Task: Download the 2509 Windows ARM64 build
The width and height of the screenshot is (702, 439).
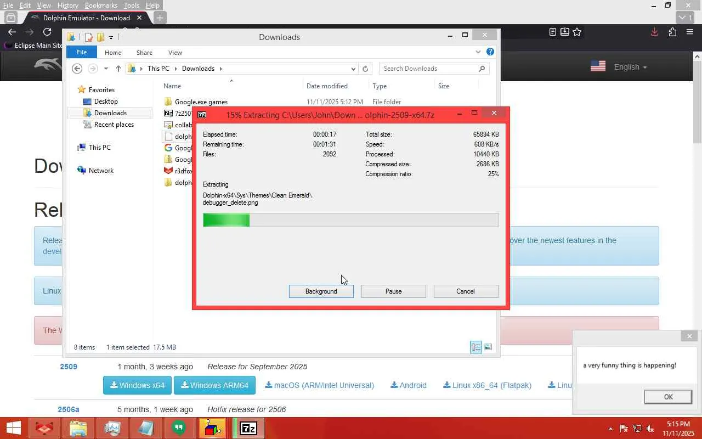Action: pos(214,385)
